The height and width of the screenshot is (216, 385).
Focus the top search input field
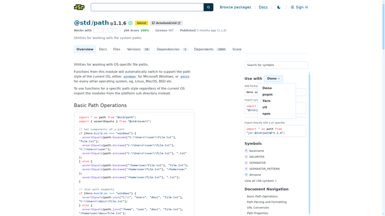pyautogui.click(x=147, y=7)
